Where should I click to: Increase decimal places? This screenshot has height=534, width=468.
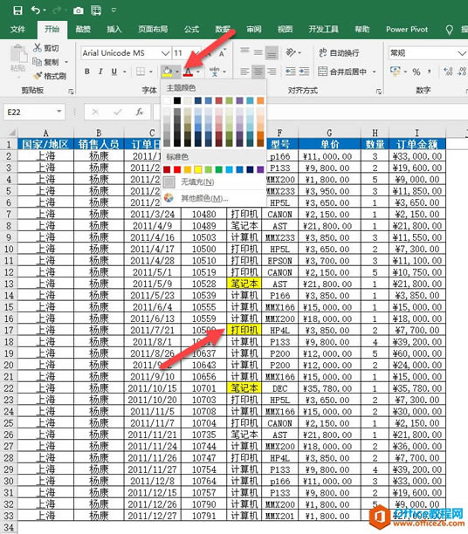(448, 72)
